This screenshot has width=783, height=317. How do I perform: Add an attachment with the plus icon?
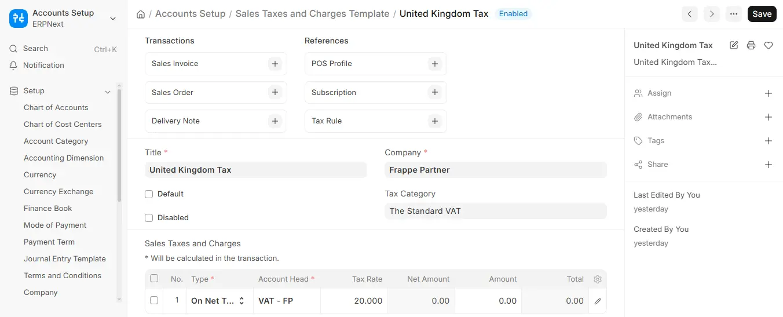coord(769,117)
